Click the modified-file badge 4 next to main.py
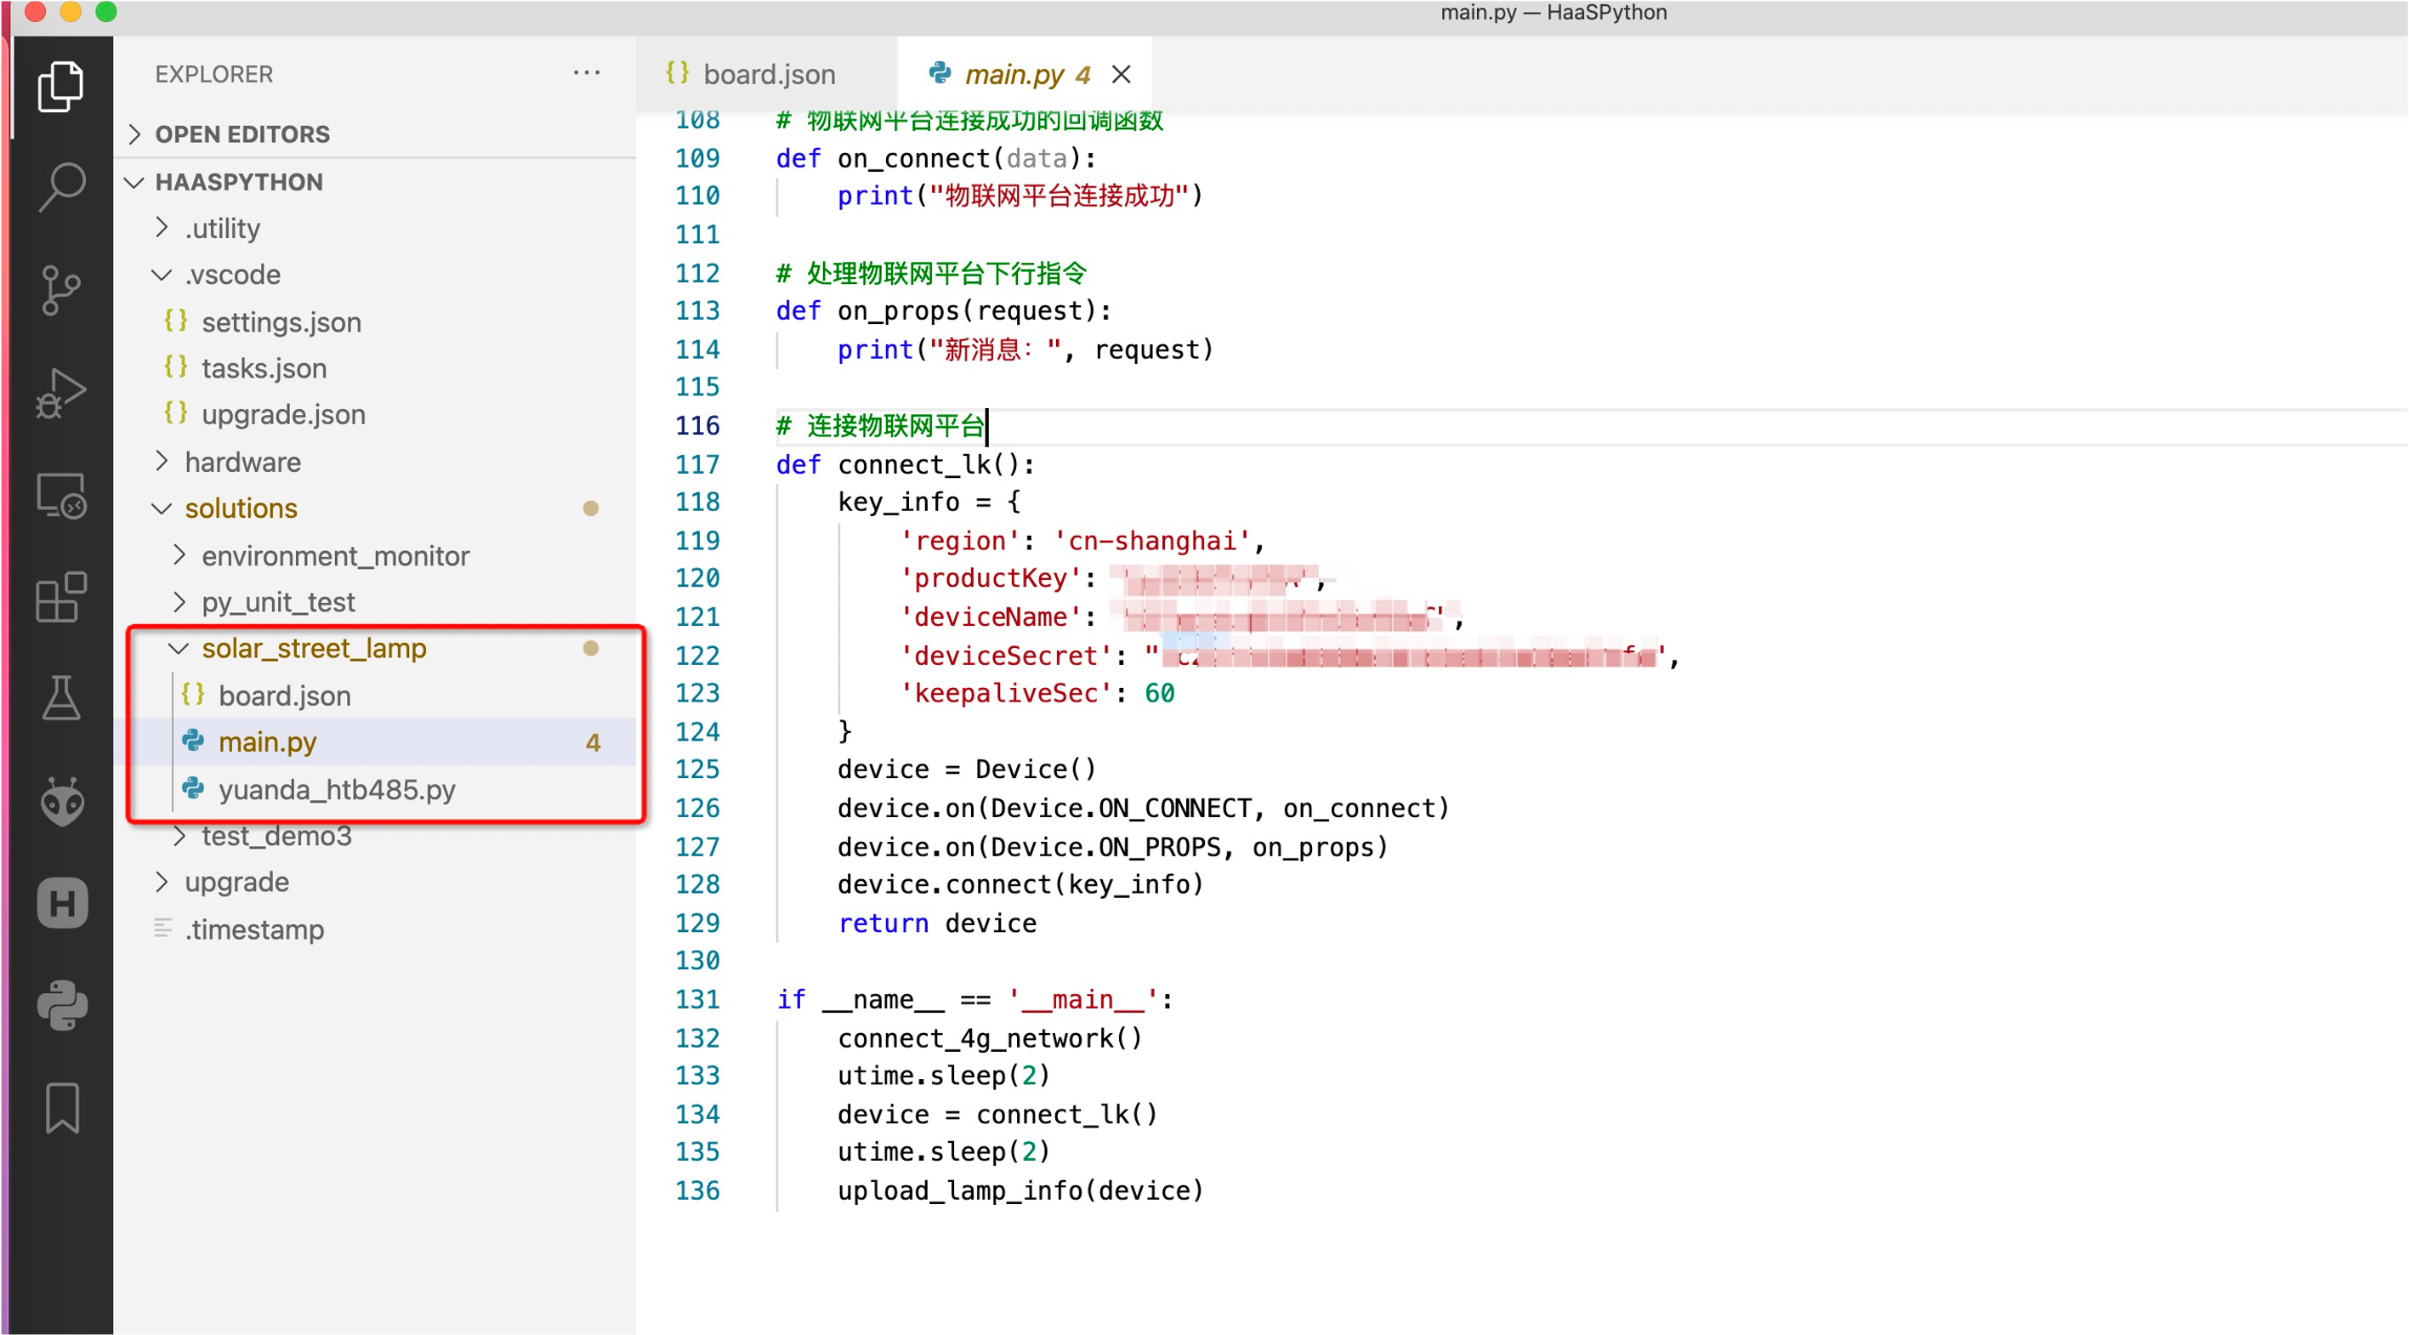Image resolution: width=2409 pixels, height=1335 pixels. 593,743
